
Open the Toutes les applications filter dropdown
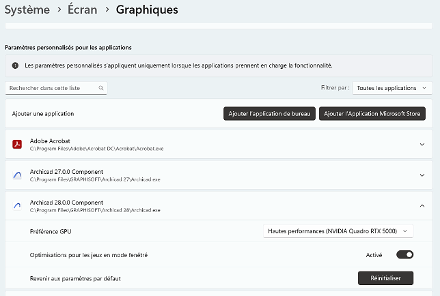(392, 88)
